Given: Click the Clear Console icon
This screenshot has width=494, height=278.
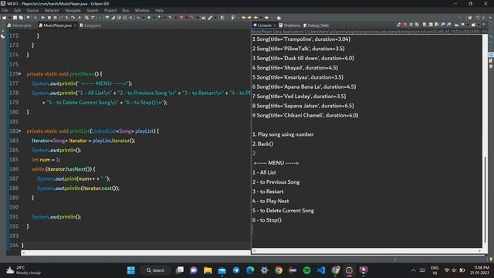Looking at the screenshot, I should tap(425, 24).
